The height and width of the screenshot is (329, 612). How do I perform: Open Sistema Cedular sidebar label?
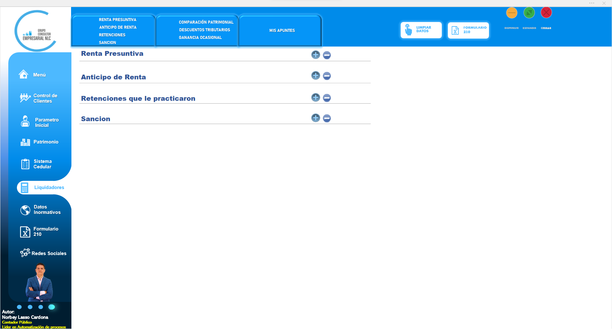coord(42,164)
